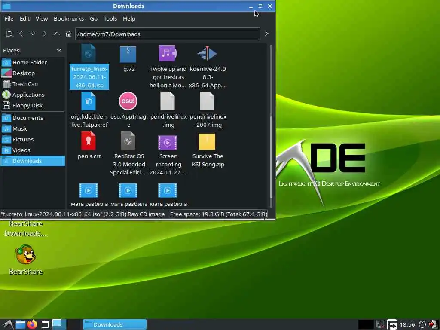The image size is (440, 330).
Task: Select pendrivelinux-2007.img file icon
Action: [x=207, y=101]
